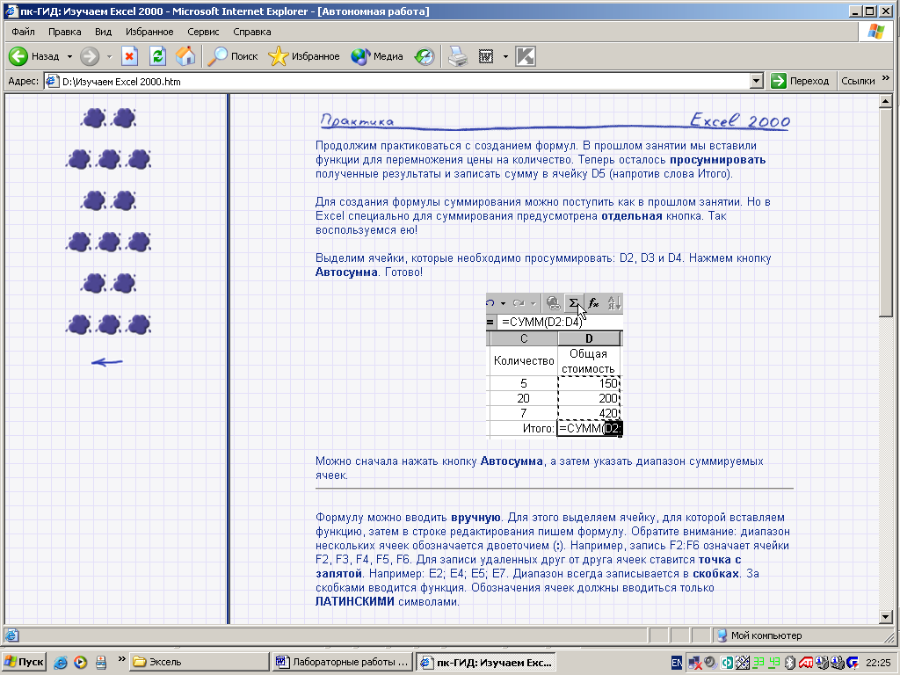Viewport: 900px width, 675px height.
Task: Expand the Ссылки links chevron
Action: 886,78
